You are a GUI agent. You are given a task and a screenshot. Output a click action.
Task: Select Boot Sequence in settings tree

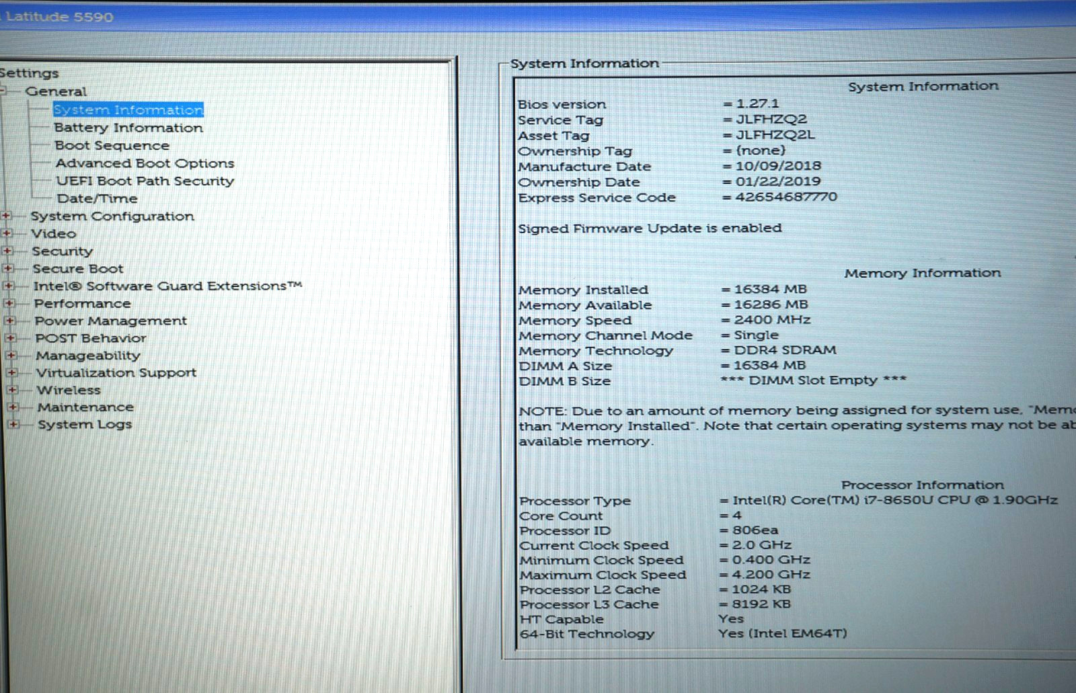pos(112,145)
